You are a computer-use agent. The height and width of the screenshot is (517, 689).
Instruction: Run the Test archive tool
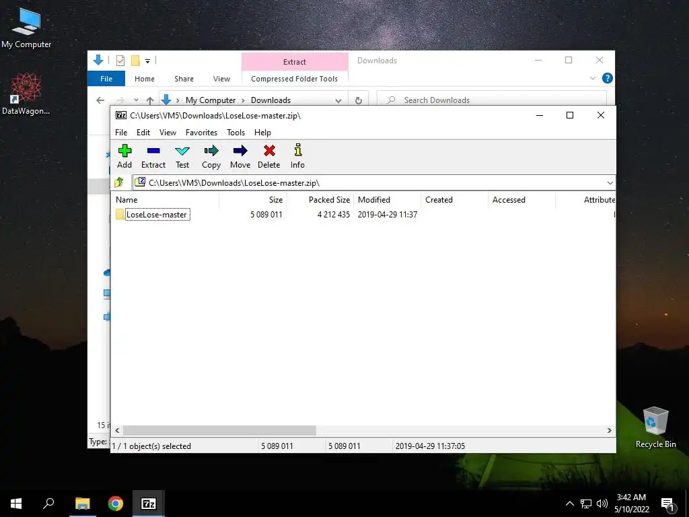tap(182, 156)
